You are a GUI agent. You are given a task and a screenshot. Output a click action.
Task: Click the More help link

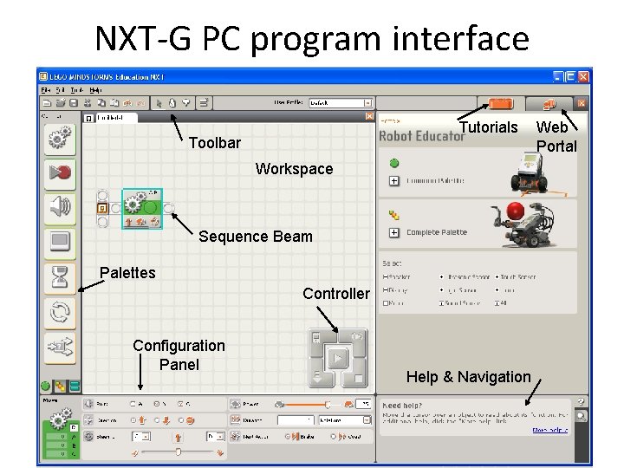pos(550,430)
